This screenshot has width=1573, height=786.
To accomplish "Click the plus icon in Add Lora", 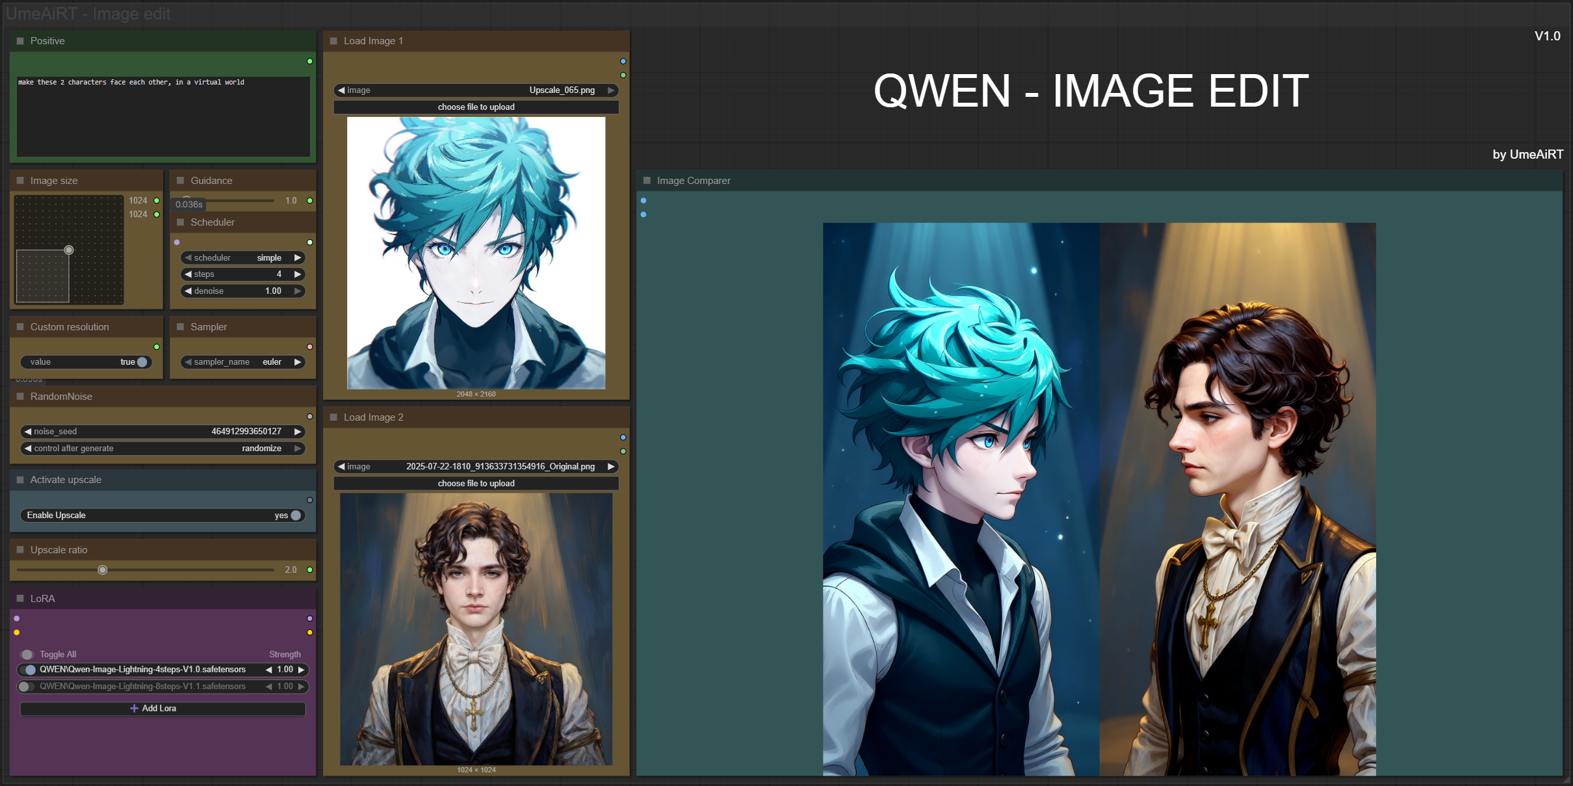I will click(x=134, y=709).
